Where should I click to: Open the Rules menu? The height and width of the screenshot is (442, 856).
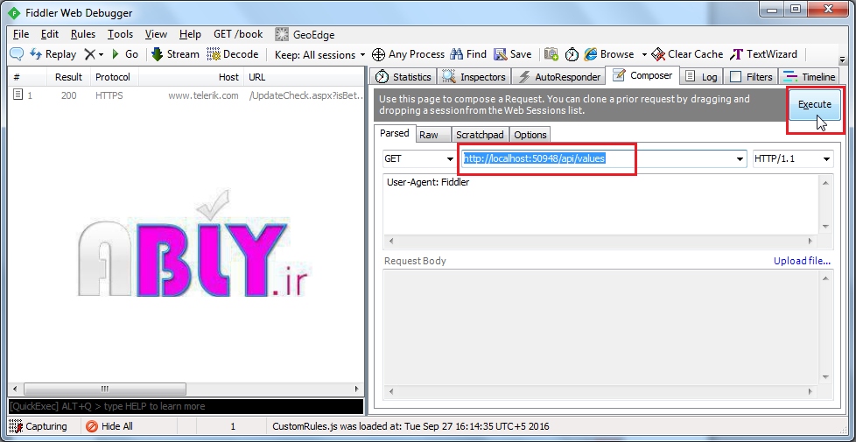coord(83,34)
